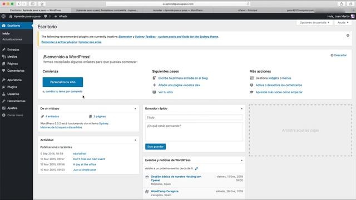Click Motores de búsqueda disuadidos link
This screenshot has height=200, width=356.
pos(61,127)
